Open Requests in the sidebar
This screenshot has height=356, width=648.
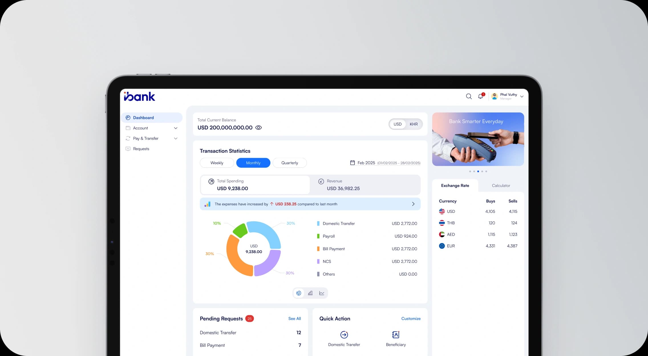(x=152, y=149)
